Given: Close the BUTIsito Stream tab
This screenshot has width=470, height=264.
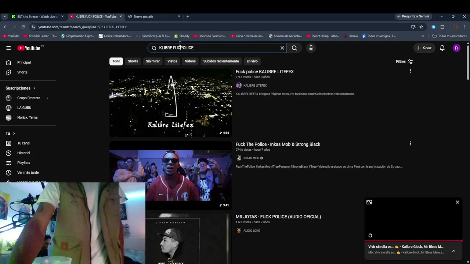Looking at the screenshot, I should 62,16.
